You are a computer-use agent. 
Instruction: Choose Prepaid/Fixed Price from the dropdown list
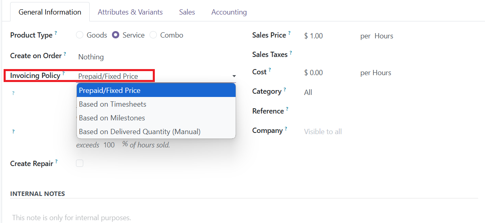click(x=156, y=90)
